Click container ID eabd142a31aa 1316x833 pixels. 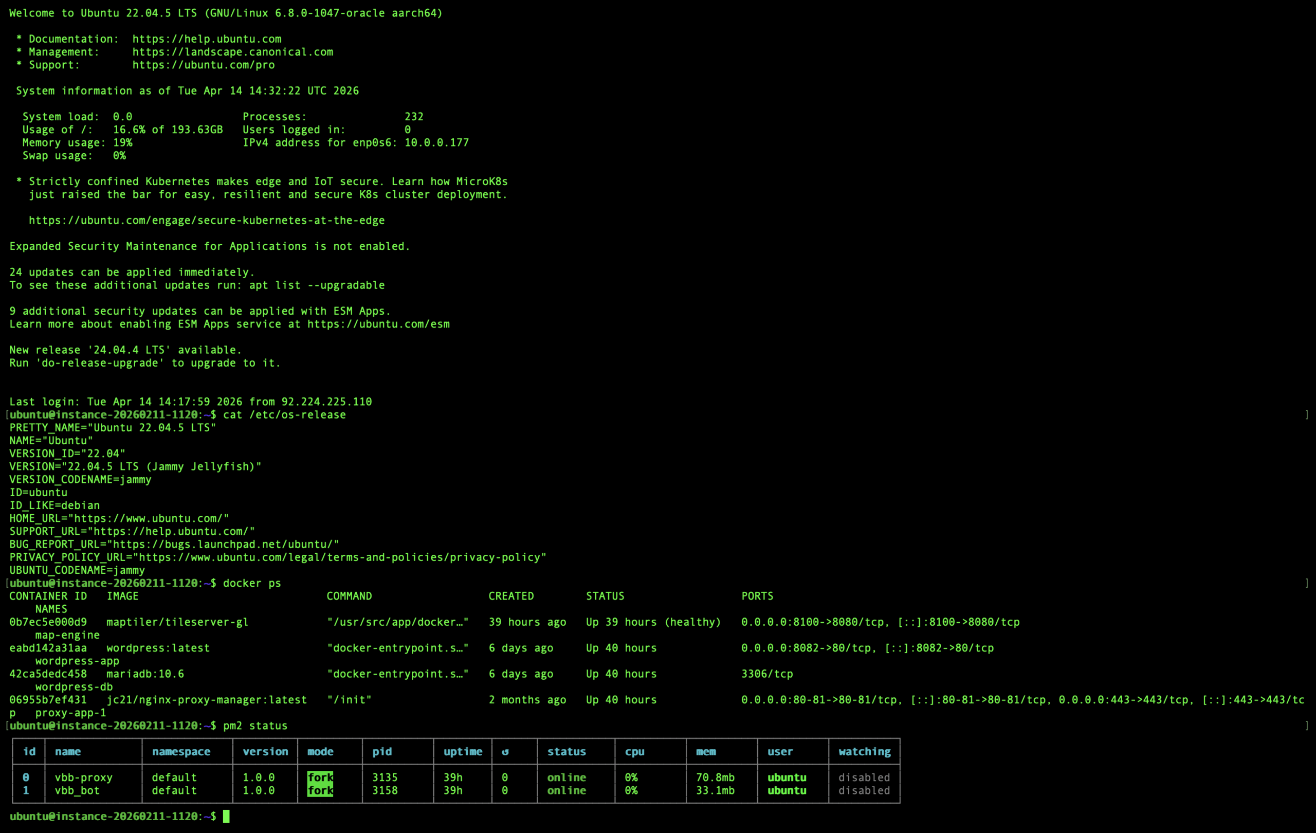[x=48, y=648]
